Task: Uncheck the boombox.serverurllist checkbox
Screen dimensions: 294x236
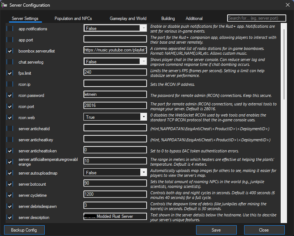Action: tap(10, 51)
